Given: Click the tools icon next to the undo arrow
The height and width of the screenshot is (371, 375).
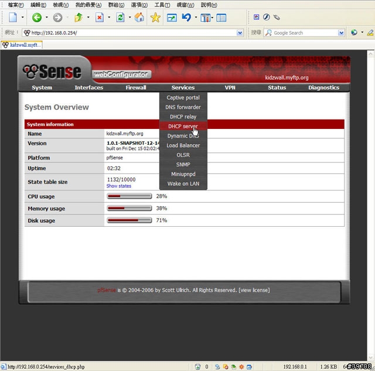Looking at the screenshot, I should coord(205,18).
